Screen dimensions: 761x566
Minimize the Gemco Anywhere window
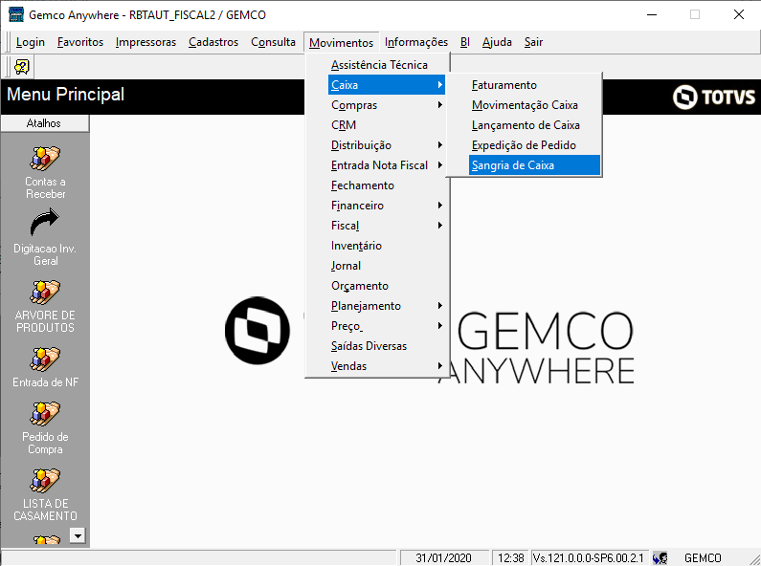[x=652, y=14]
